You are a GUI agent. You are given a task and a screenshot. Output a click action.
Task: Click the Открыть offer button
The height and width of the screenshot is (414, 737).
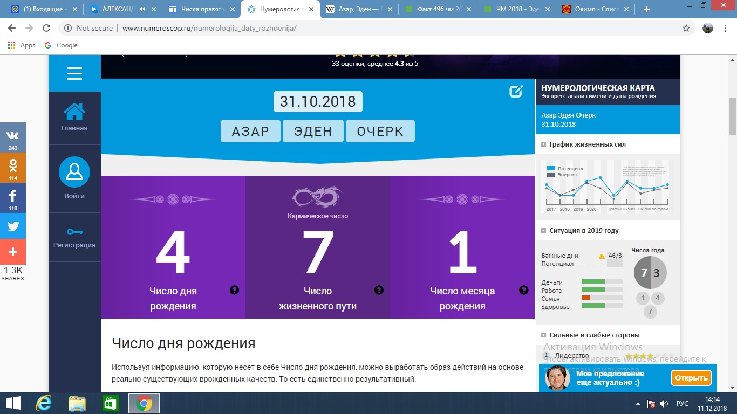691,378
